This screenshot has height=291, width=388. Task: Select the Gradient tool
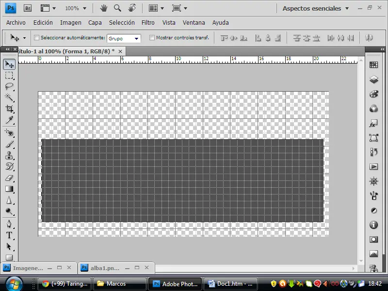(x=9, y=189)
